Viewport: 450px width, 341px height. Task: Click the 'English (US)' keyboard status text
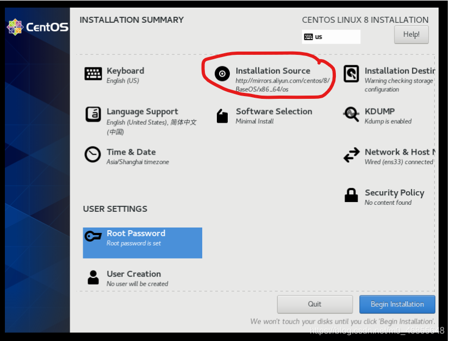[x=122, y=81]
